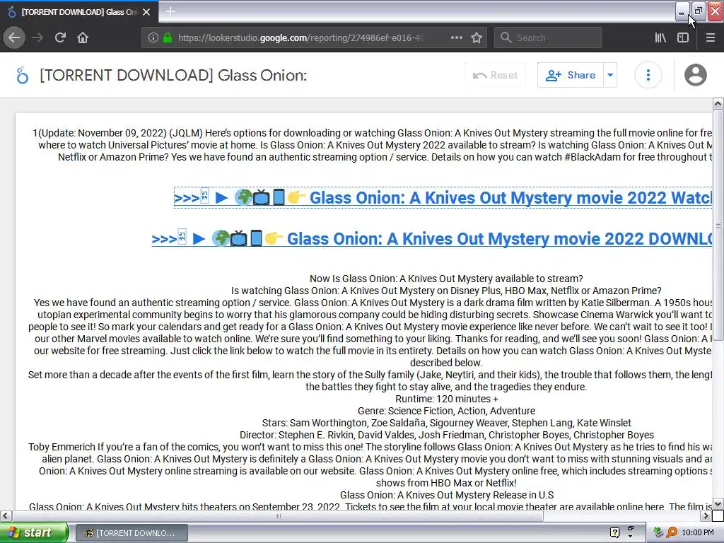724x543 pixels.
Task: Click the green secure padlock icon
Action: tap(168, 38)
